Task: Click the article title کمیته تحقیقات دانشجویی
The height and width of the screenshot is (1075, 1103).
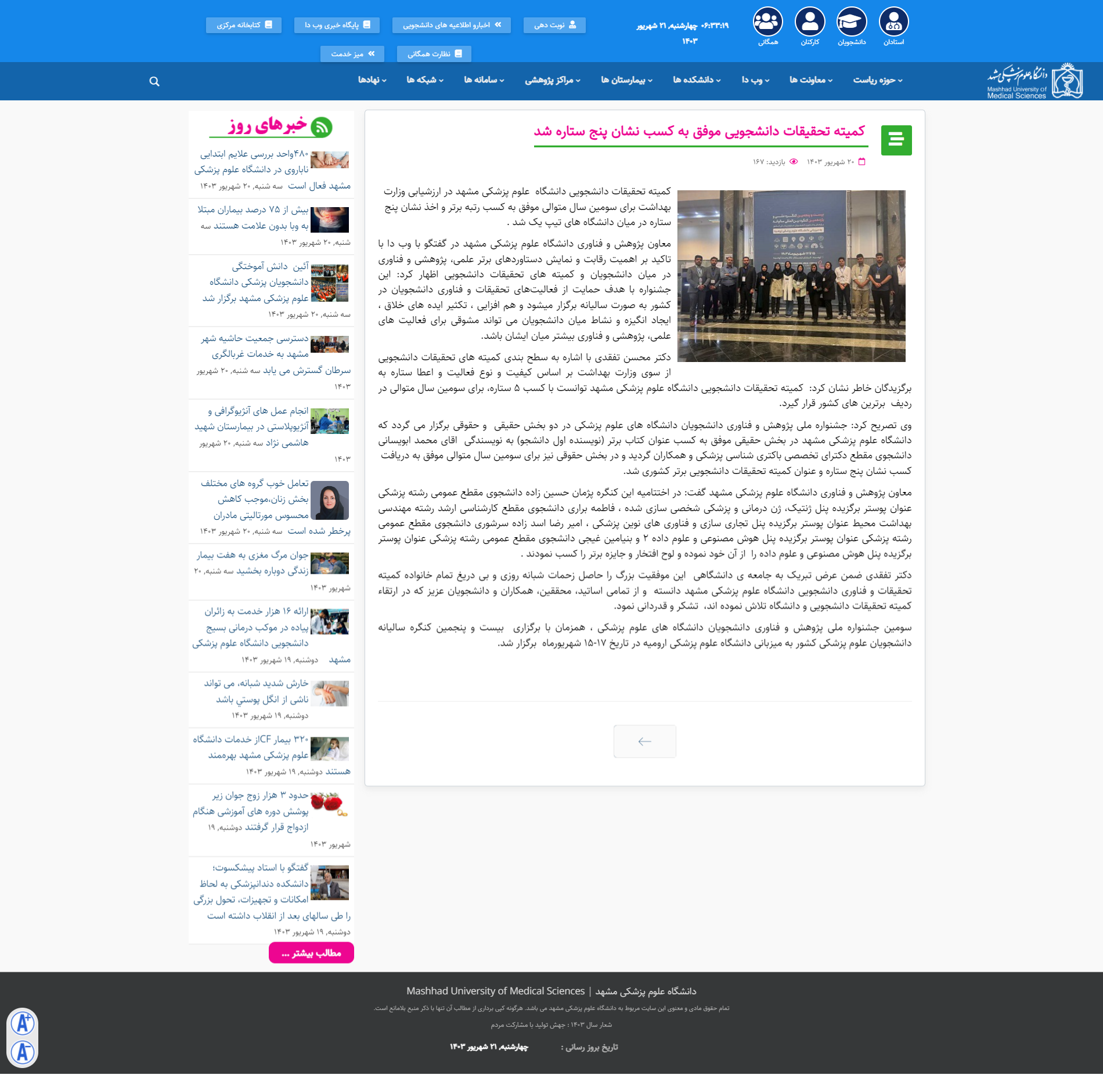Action: (700, 132)
